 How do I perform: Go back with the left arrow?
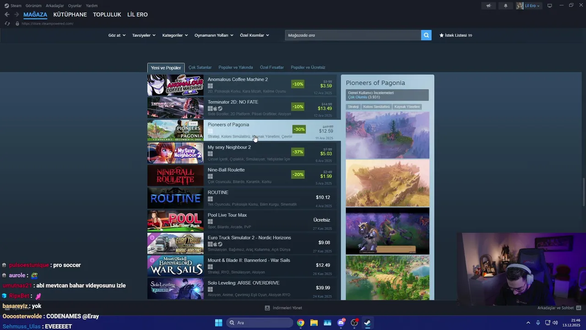pyautogui.click(x=7, y=15)
